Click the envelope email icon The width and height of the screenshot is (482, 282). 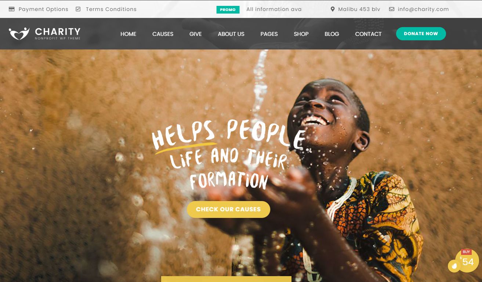392,9
